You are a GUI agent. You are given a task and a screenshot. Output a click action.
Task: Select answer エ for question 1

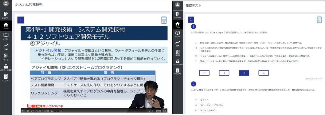pos(264,73)
